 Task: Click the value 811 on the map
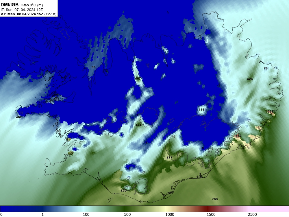69,139
